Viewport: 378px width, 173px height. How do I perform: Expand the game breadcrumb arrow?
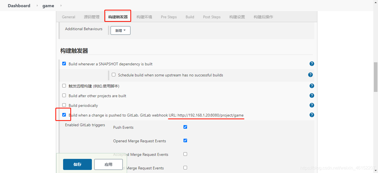pyautogui.click(x=61, y=6)
